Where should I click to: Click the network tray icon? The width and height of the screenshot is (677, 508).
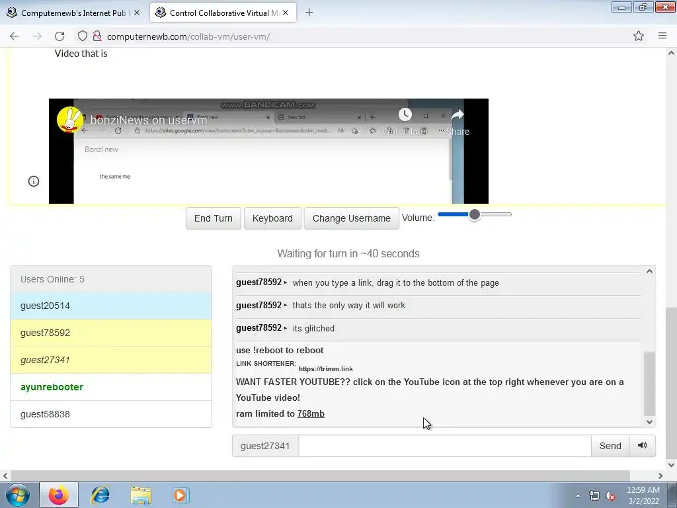point(594,496)
